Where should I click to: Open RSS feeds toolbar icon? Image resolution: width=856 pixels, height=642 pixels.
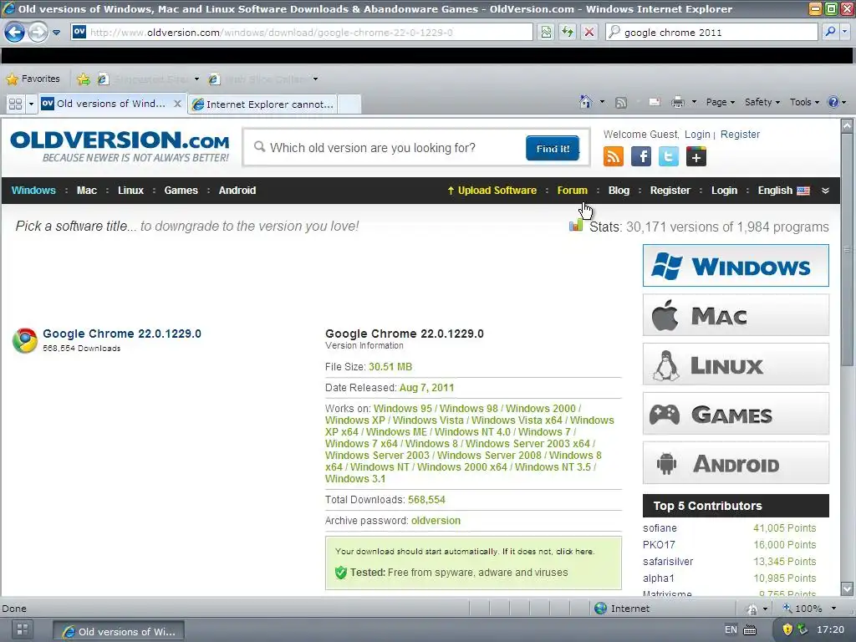(621, 102)
